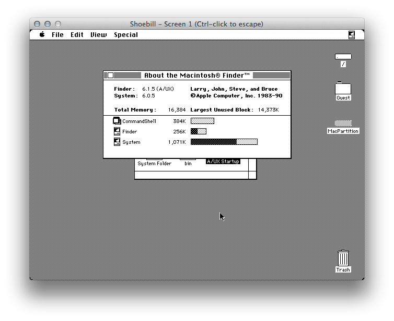Click the System 1,071K memory value

[177, 142]
